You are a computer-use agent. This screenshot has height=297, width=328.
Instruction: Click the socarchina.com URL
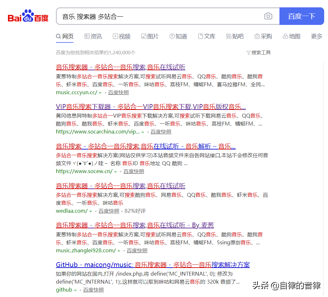[x=98, y=132]
